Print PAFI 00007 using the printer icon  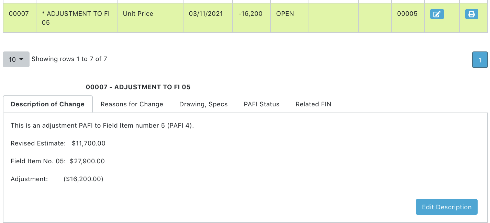471,14
